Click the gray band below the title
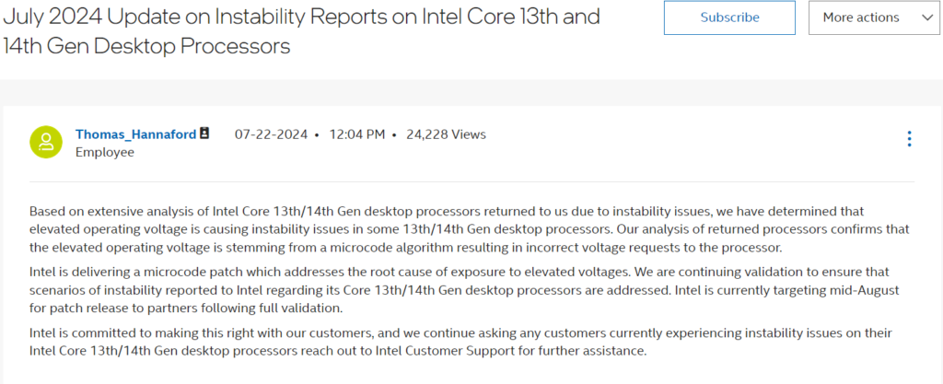The height and width of the screenshot is (384, 943). coord(471,92)
